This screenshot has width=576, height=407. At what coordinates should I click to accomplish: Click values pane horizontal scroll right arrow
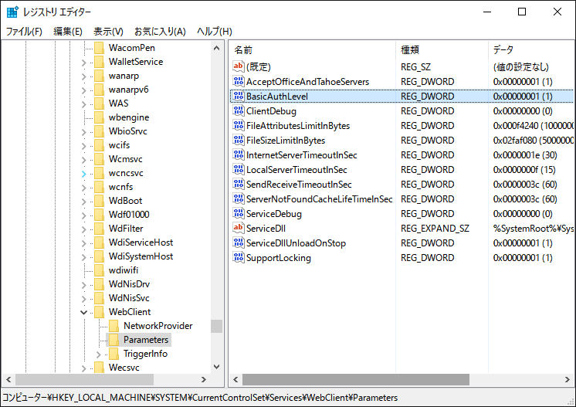tap(568, 379)
